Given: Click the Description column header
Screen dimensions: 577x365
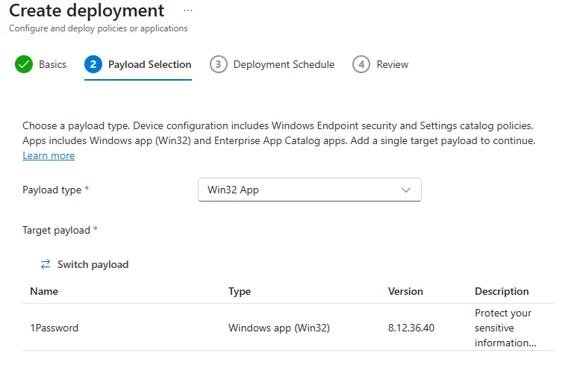Looking at the screenshot, I should click(502, 291).
